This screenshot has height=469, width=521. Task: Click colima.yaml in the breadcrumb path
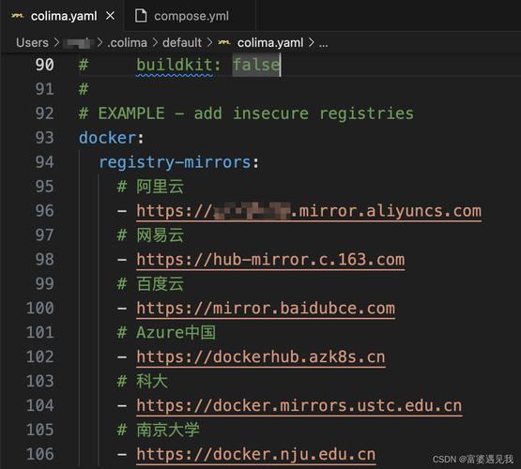pyautogui.click(x=270, y=42)
